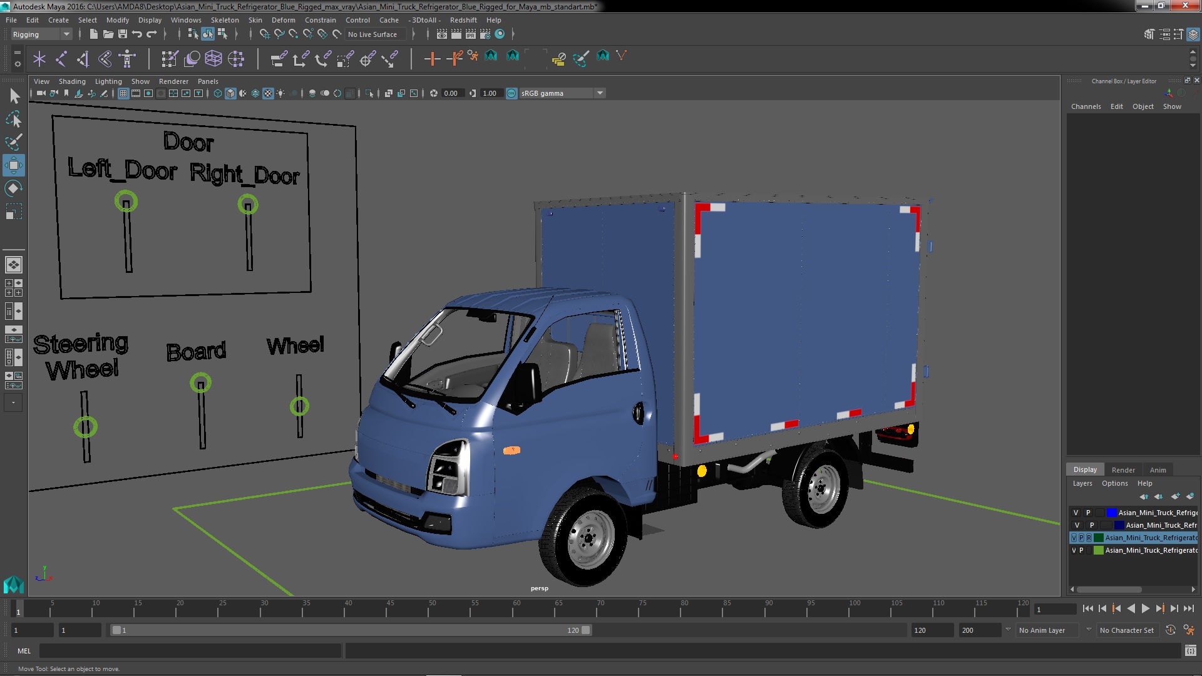Toggle Textured display icon in viewport toolbar

point(268,93)
